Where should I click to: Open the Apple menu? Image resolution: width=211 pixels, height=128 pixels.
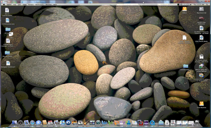(4, 5)
